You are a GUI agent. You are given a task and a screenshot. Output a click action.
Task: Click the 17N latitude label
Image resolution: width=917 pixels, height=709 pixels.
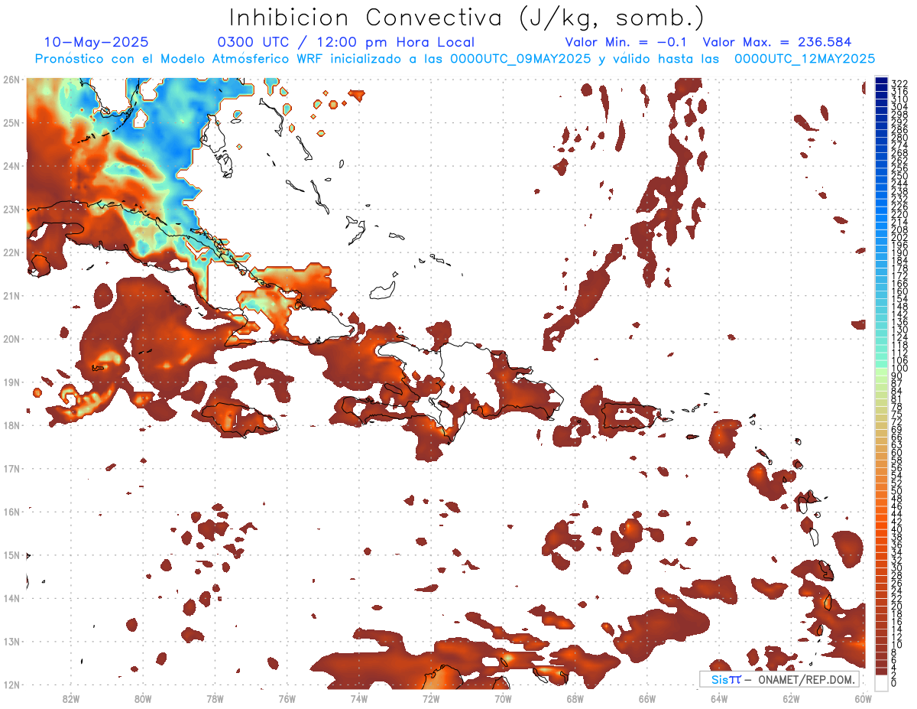(x=11, y=468)
